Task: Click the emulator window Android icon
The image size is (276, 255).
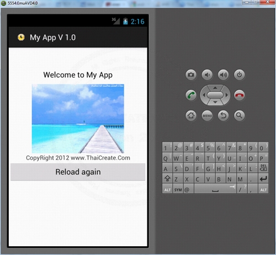Action: [x=3, y=3]
